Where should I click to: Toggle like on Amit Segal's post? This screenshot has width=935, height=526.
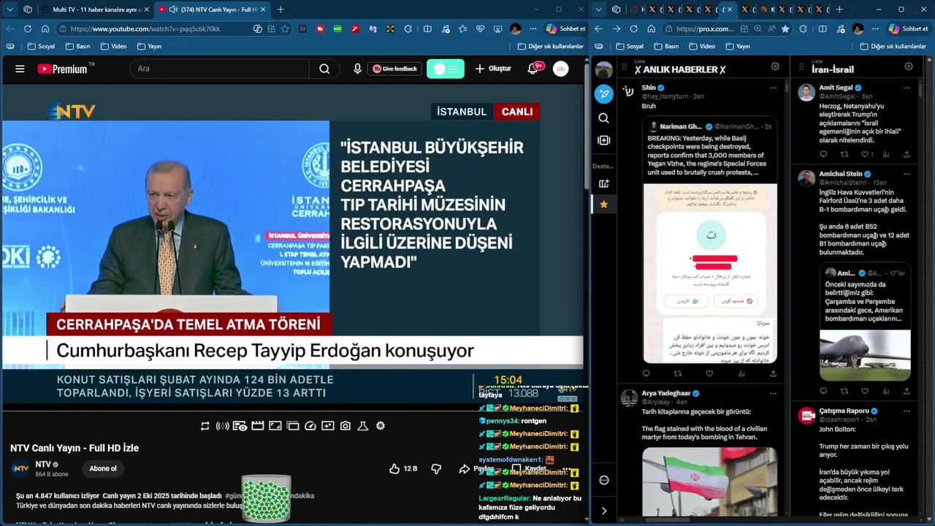tap(865, 154)
